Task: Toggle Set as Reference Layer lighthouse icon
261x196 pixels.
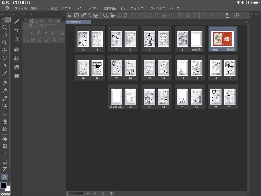Action: coord(39,33)
